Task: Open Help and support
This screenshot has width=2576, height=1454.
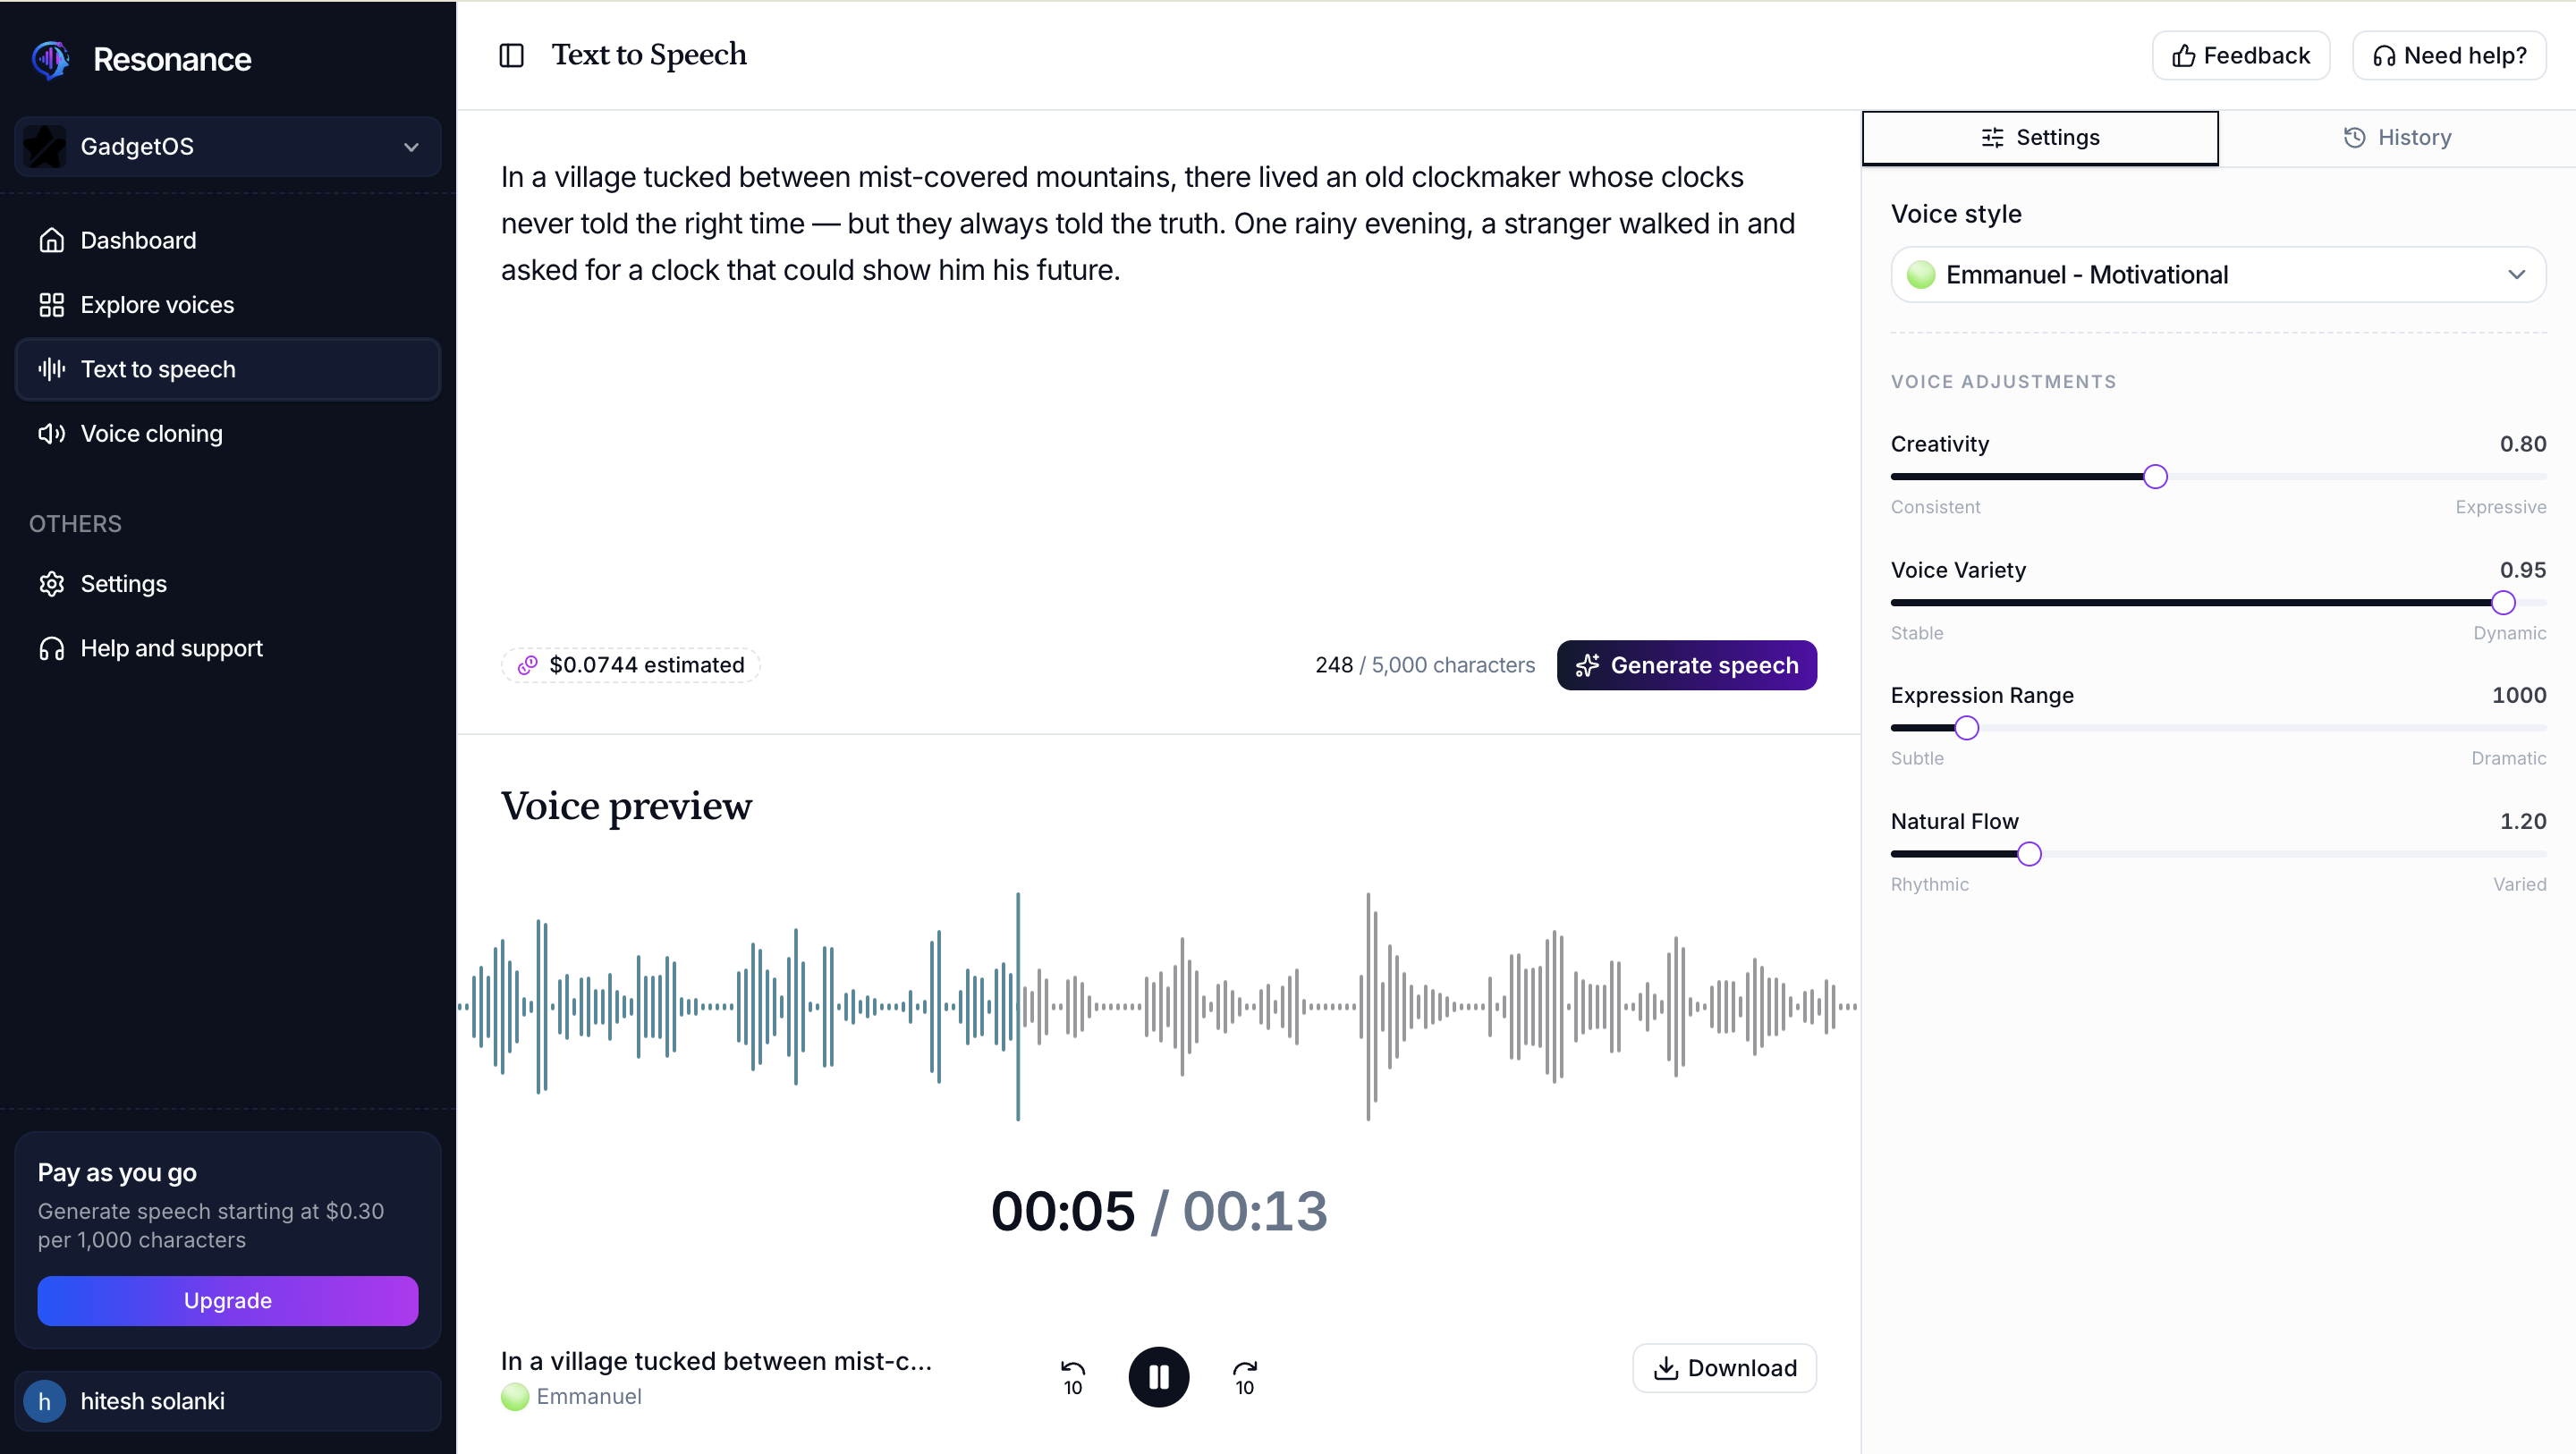Action: click(x=228, y=648)
